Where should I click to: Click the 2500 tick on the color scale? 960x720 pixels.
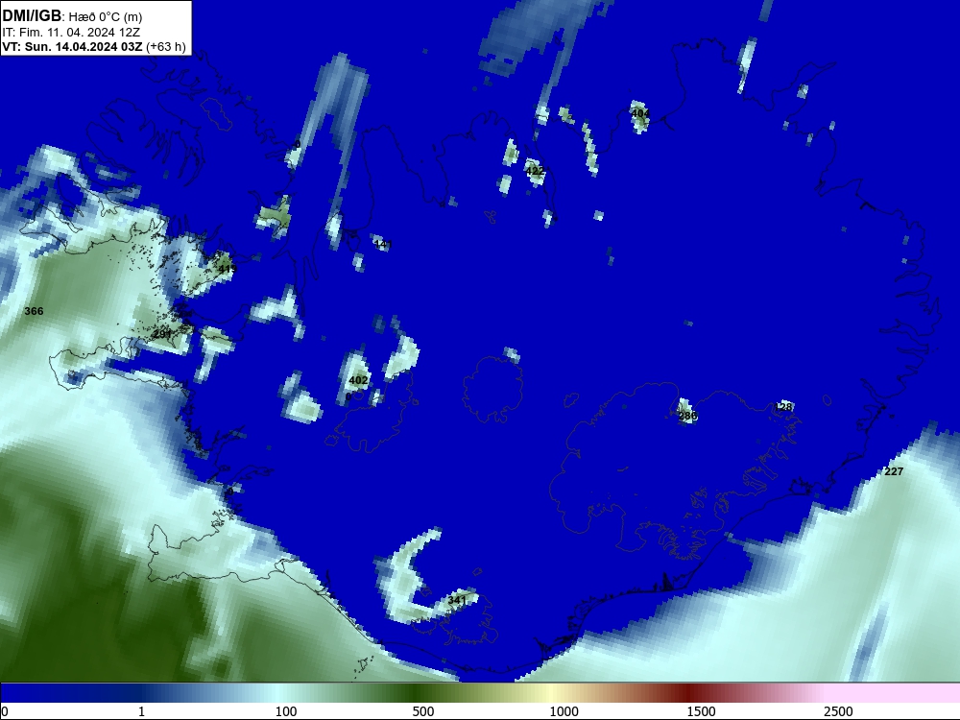tap(838, 711)
